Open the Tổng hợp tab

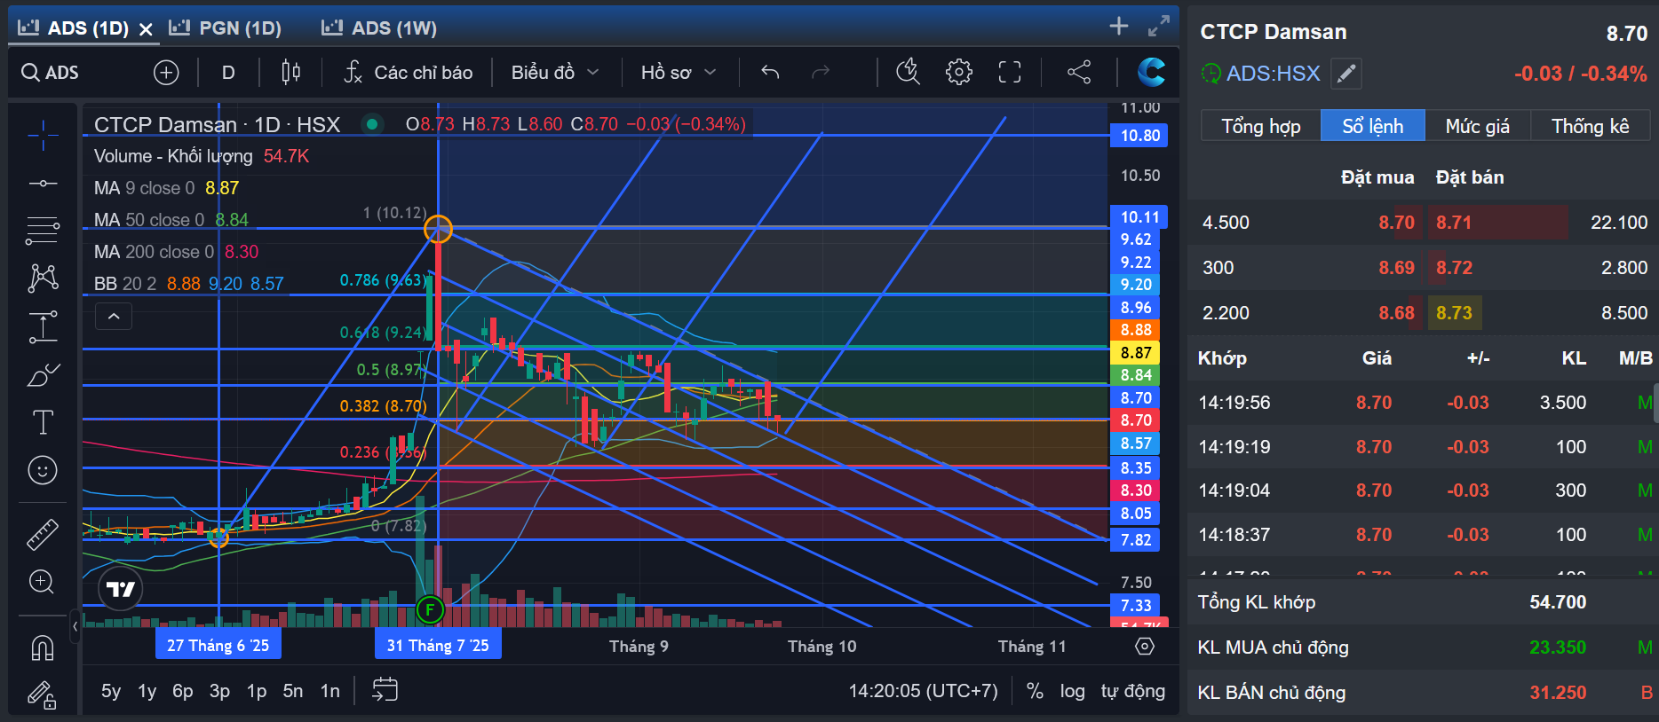pyautogui.click(x=1261, y=126)
